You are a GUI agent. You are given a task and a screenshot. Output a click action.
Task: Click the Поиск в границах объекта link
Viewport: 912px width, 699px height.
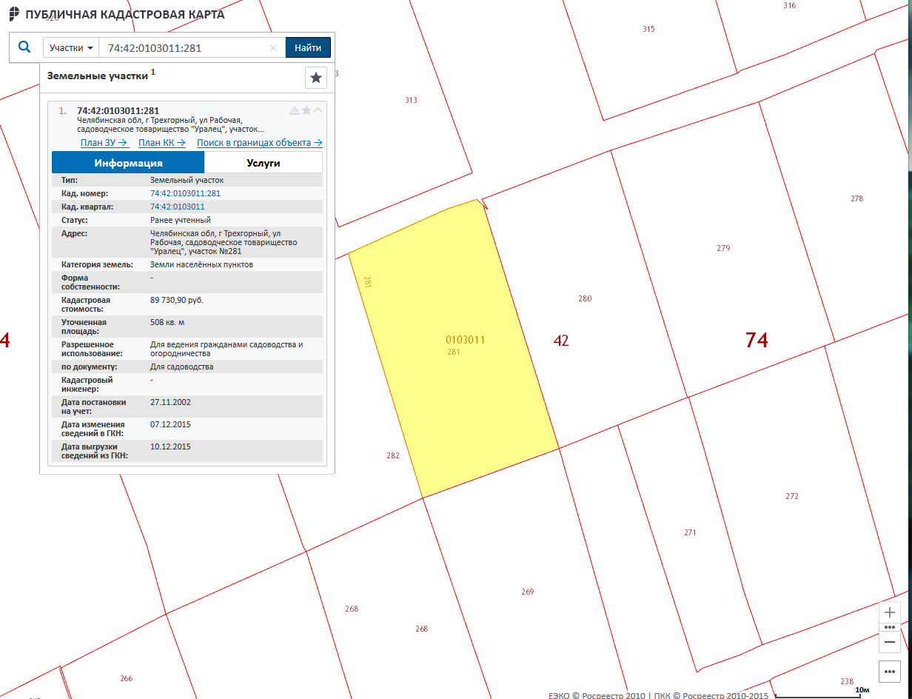click(x=259, y=143)
